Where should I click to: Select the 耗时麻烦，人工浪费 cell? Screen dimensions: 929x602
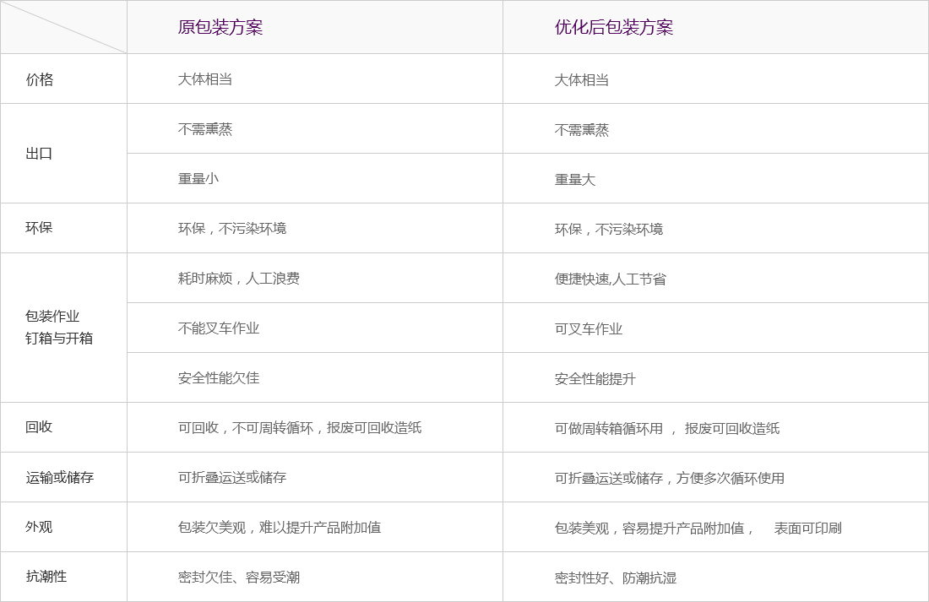pyautogui.click(x=239, y=279)
